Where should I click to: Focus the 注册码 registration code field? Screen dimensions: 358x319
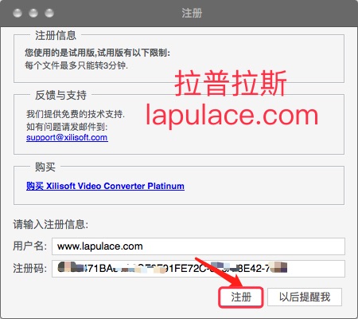point(198,269)
